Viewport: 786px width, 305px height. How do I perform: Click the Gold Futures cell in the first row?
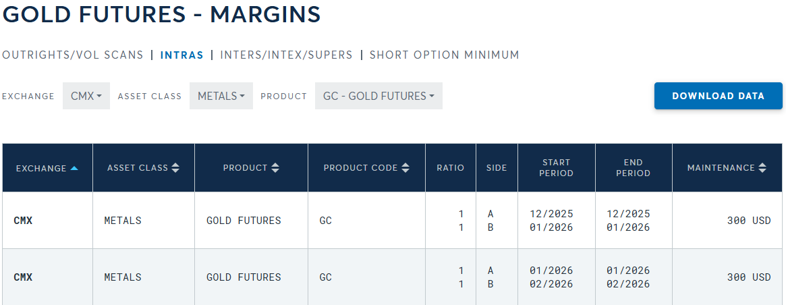(x=244, y=221)
